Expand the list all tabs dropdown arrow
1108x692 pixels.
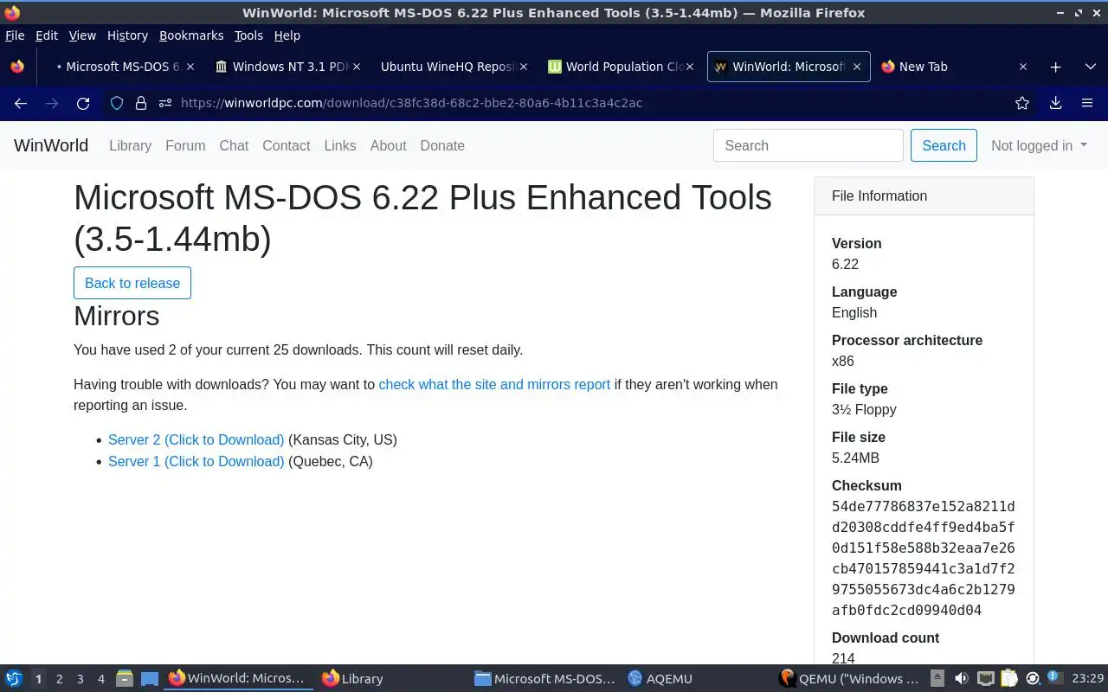pyautogui.click(x=1090, y=67)
